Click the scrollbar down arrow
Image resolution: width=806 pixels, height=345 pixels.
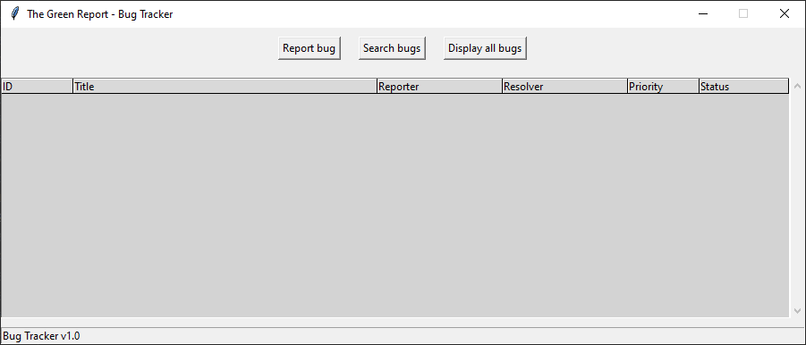pyautogui.click(x=797, y=310)
